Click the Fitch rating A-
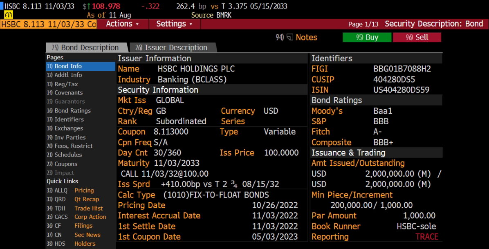The height and width of the screenshot is (249, 489). coord(377,132)
